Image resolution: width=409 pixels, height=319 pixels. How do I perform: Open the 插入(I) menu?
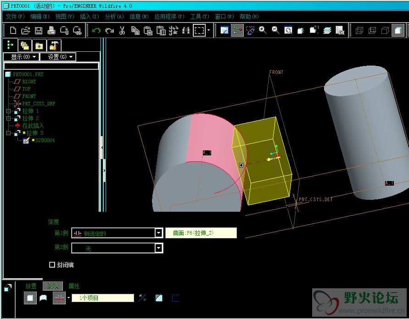coord(90,16)
